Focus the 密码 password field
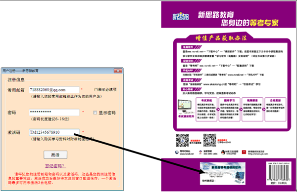 (x=54, y=112)
